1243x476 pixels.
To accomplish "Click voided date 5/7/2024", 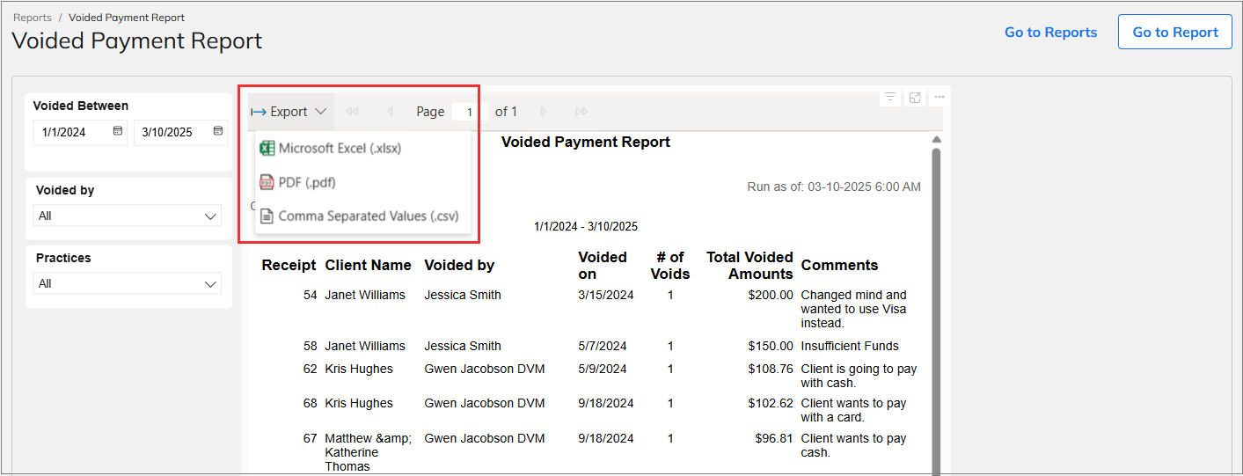I will point(602,346).
